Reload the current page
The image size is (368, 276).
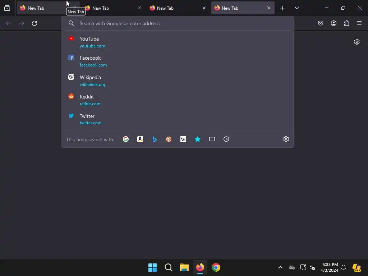[x=34, y=23]
